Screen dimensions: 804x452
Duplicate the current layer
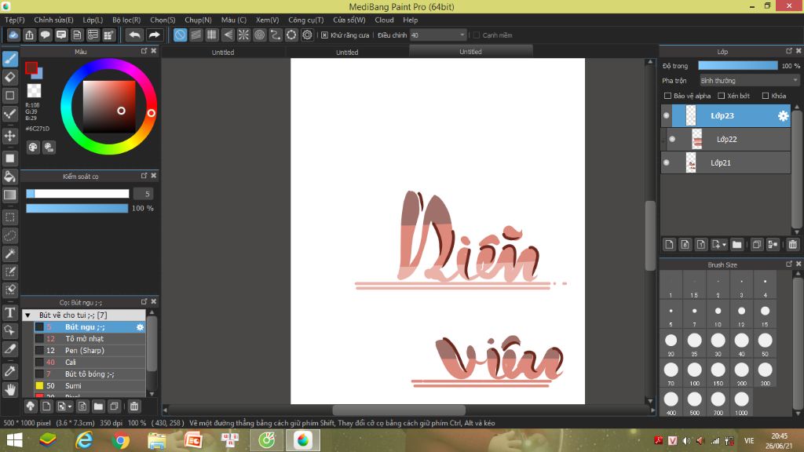(x=756, y=245)
